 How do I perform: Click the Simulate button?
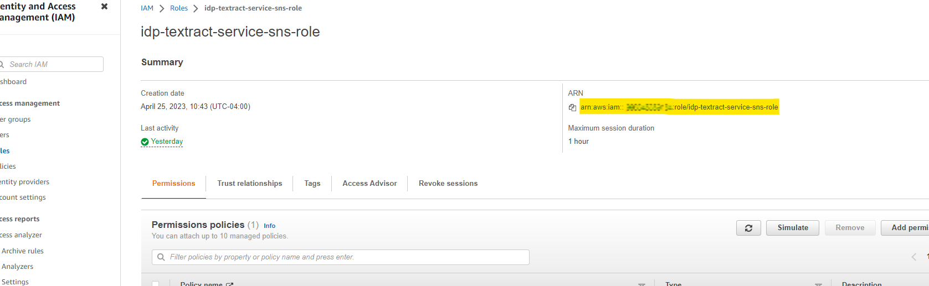pyautogui.click(x=793, y=228)
